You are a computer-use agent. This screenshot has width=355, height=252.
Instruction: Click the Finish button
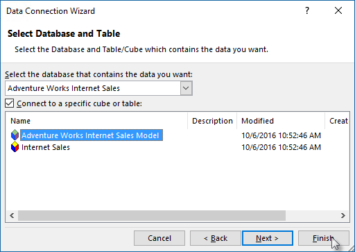coord(324,238)
